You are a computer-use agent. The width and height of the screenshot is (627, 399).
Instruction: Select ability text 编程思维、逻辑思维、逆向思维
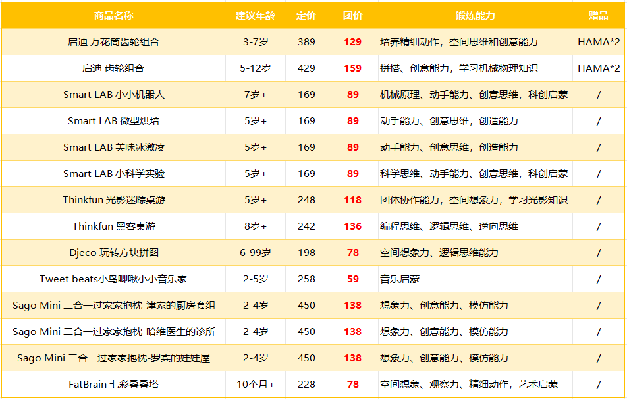point(449,226)
